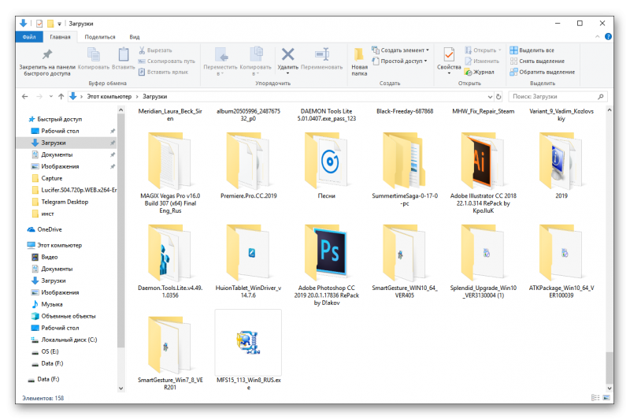Open the Свойства properties icon
Image resolution: width=630 pixels, height=420 pixels.
coord(449,54)
